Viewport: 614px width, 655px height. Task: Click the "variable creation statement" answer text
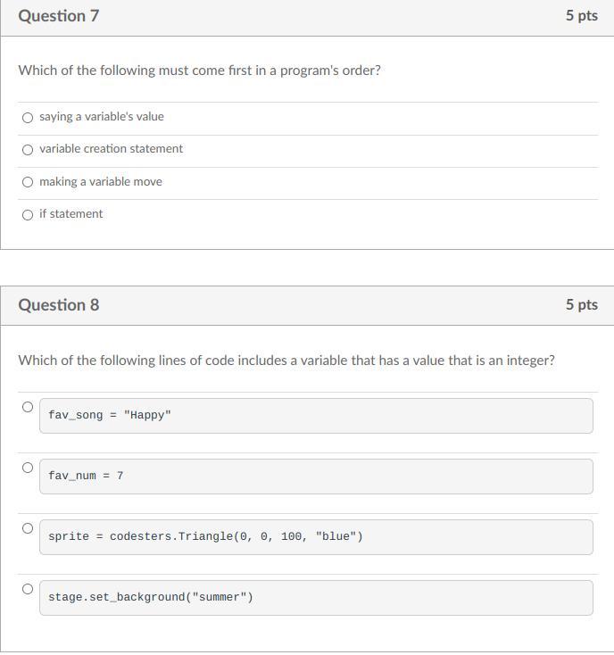click(111, 149)
